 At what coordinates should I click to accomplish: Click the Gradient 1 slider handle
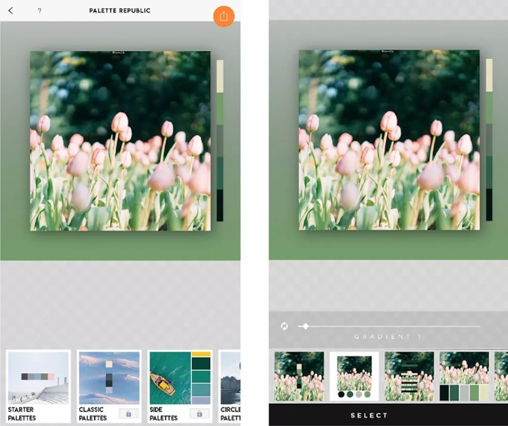(306, 326)
